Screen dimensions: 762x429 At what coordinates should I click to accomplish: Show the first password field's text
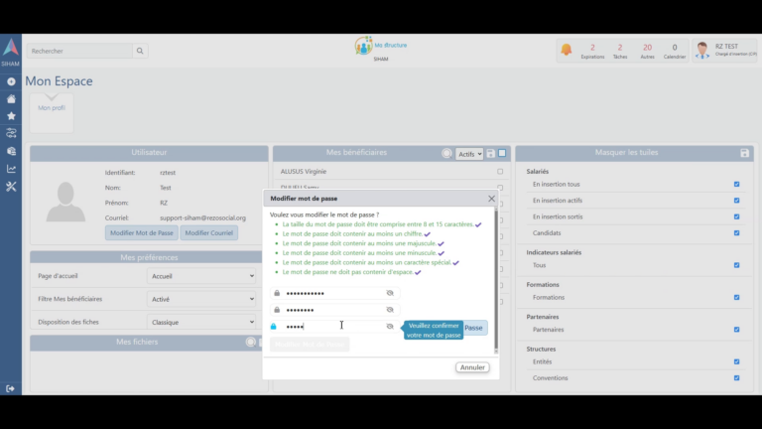(390, 293)
